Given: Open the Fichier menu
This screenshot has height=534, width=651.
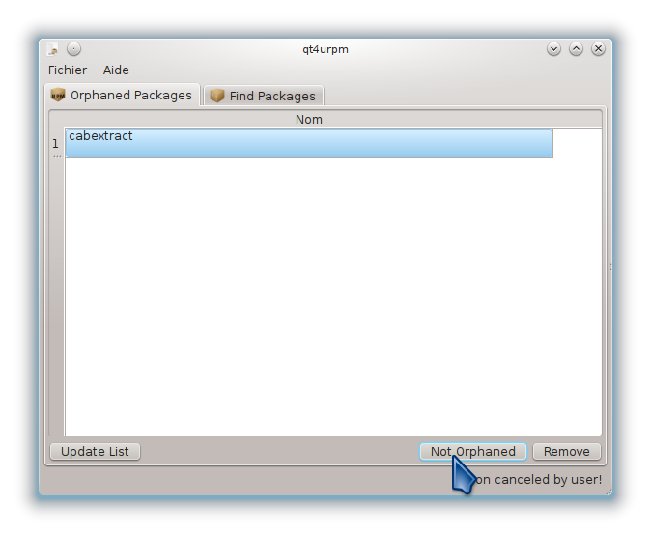Looking at the screenshot, I should [68, 70].
